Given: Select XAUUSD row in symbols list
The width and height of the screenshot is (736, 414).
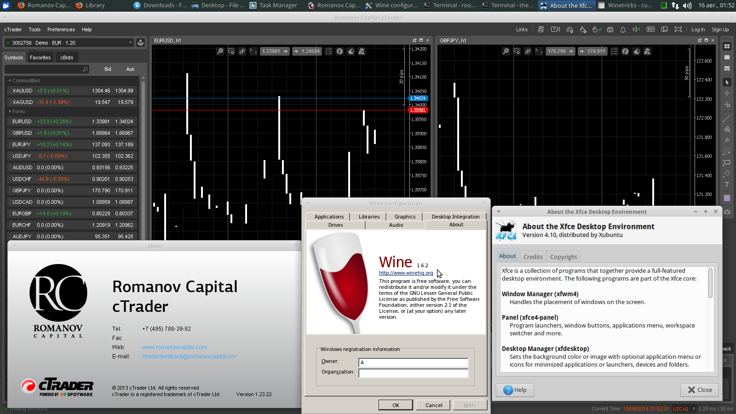Looking at the screenshot, I should tap(73, 91).
